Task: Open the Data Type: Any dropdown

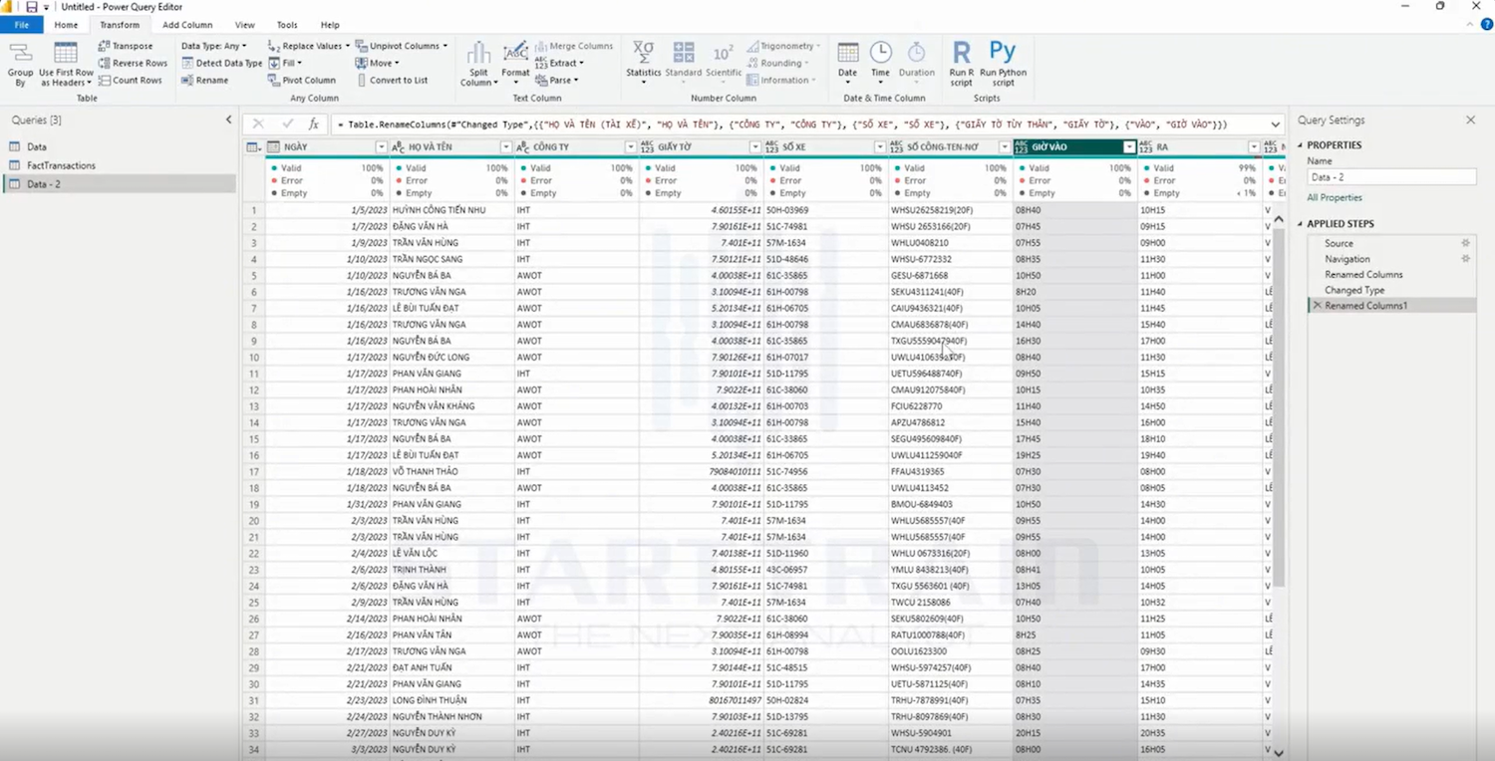Action: tap(213, 46)
